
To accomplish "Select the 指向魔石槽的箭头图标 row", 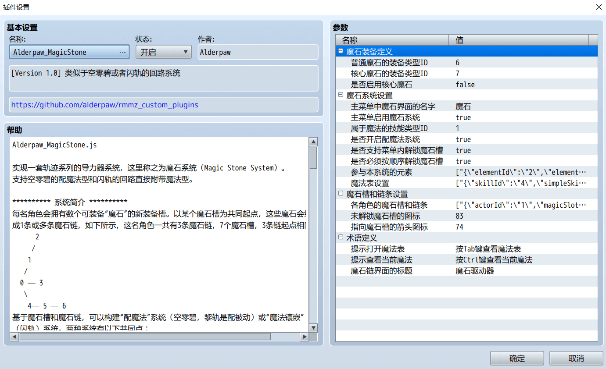I will pos(466,227).
